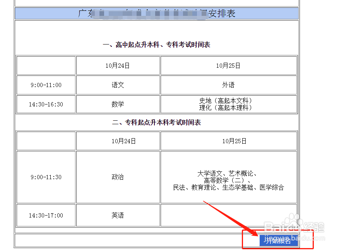Click the 英语 cell

(118, 215)
